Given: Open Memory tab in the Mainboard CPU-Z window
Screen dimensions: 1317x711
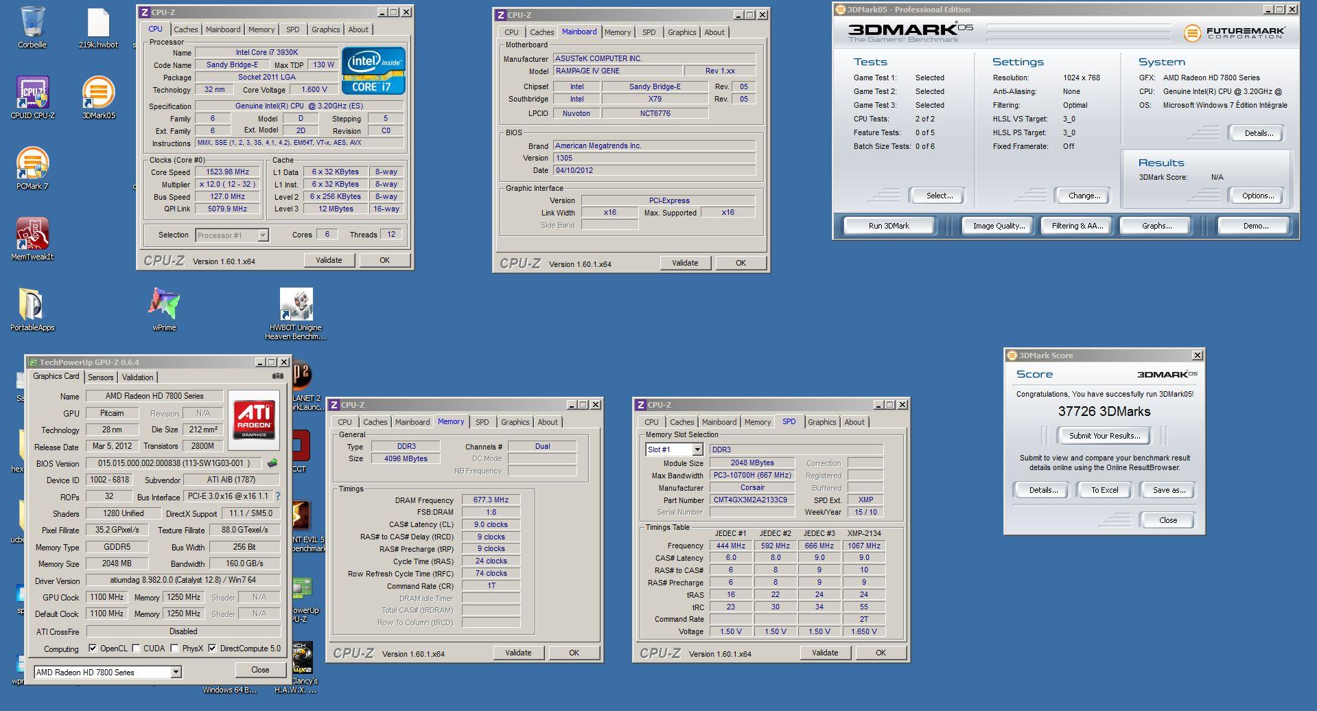Looking at the screenshot, I should click(x=617, y=32).
